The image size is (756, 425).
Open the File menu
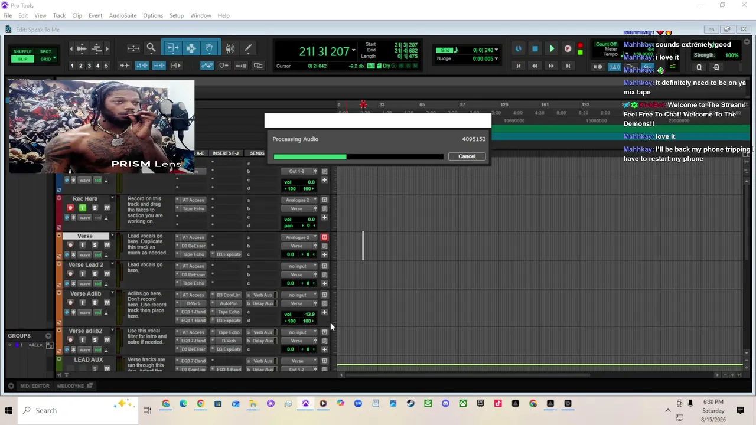8,15
